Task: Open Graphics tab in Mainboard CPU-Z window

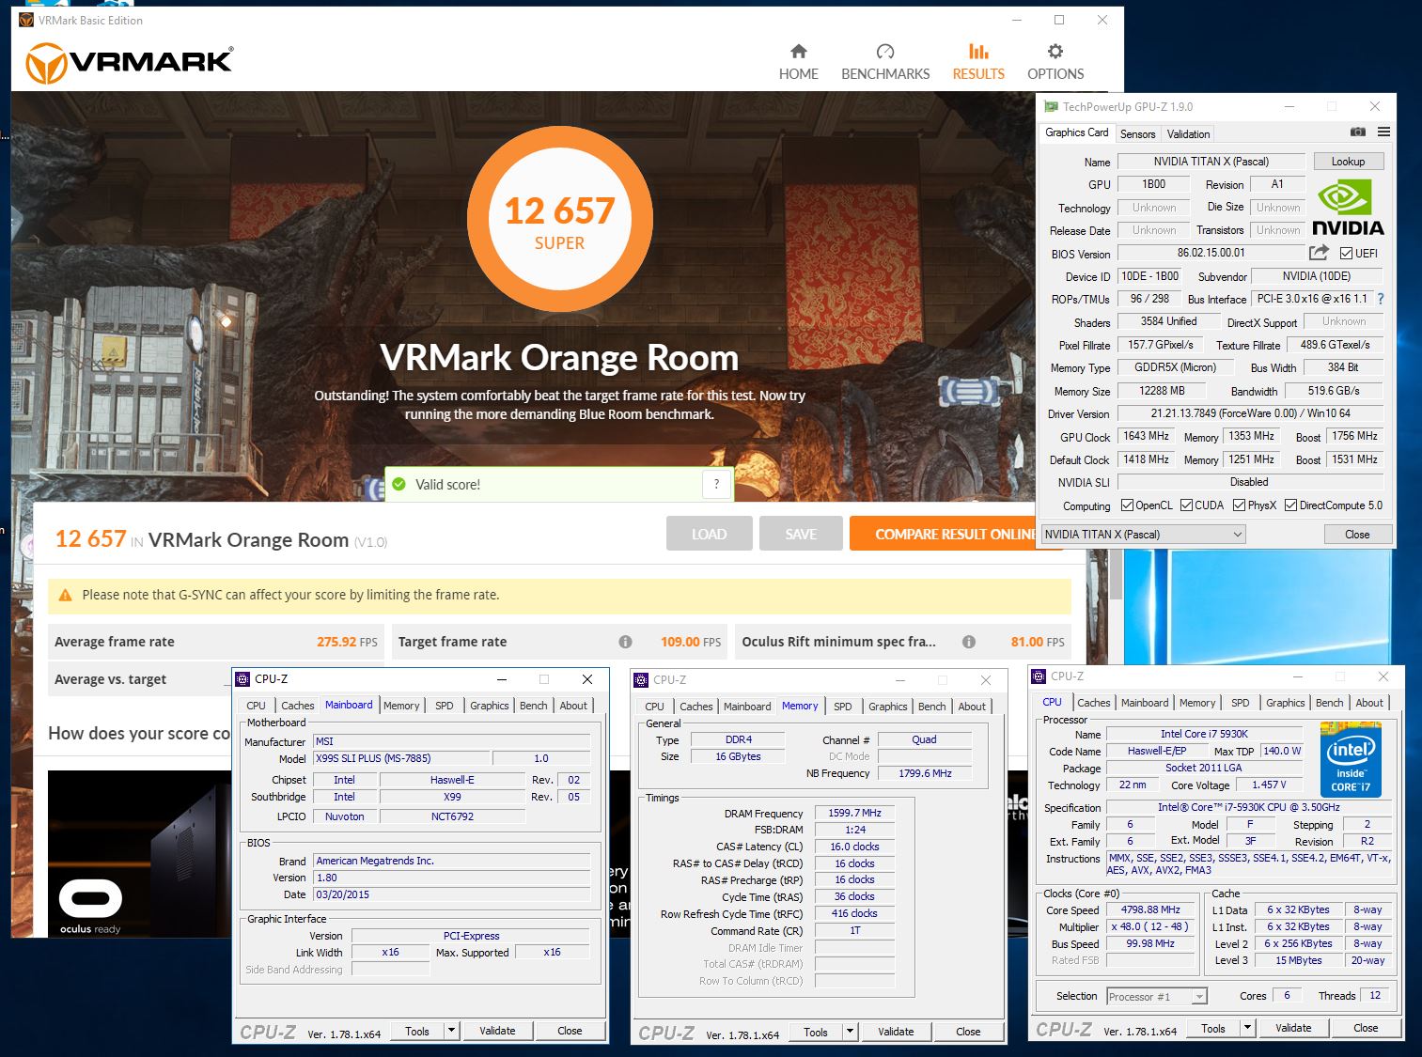Action: pyautogui.click(x=489, y=706)
